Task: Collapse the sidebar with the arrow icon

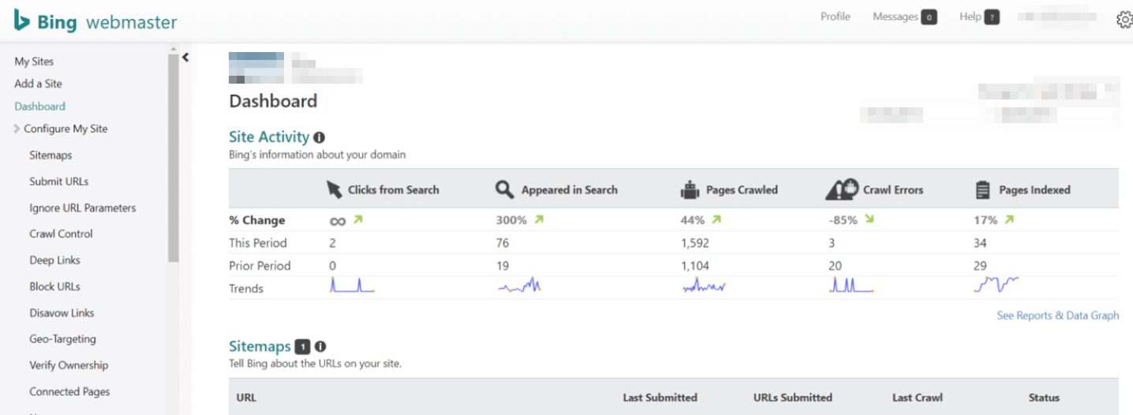Action: [185, 57]
